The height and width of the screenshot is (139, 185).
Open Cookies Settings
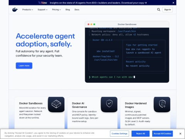119,134
